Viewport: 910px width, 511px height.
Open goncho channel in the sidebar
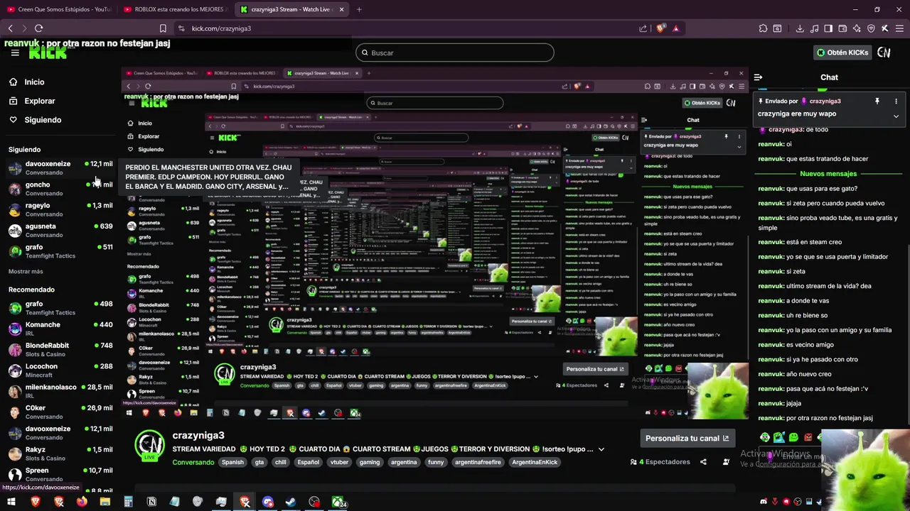60,188
